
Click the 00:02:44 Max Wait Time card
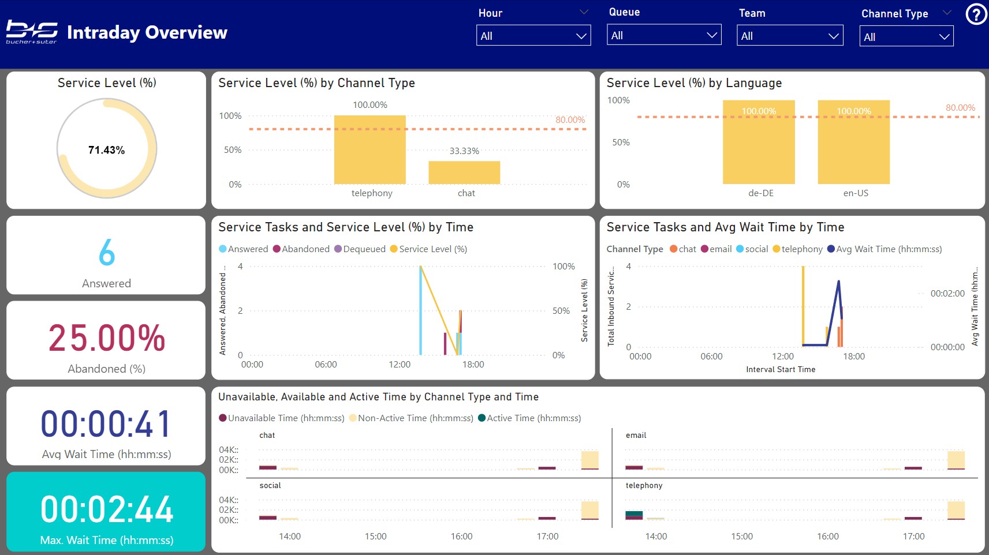106,512
